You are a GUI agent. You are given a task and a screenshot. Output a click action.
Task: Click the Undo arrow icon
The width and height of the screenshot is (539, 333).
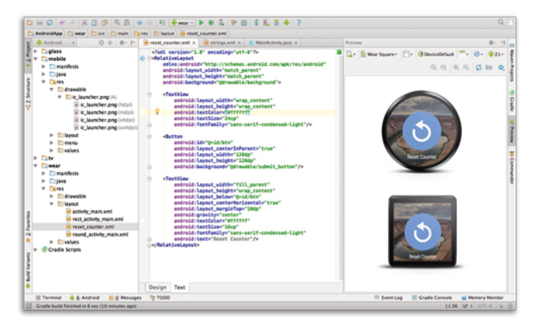pyautogui.click(x=62, y=23)
